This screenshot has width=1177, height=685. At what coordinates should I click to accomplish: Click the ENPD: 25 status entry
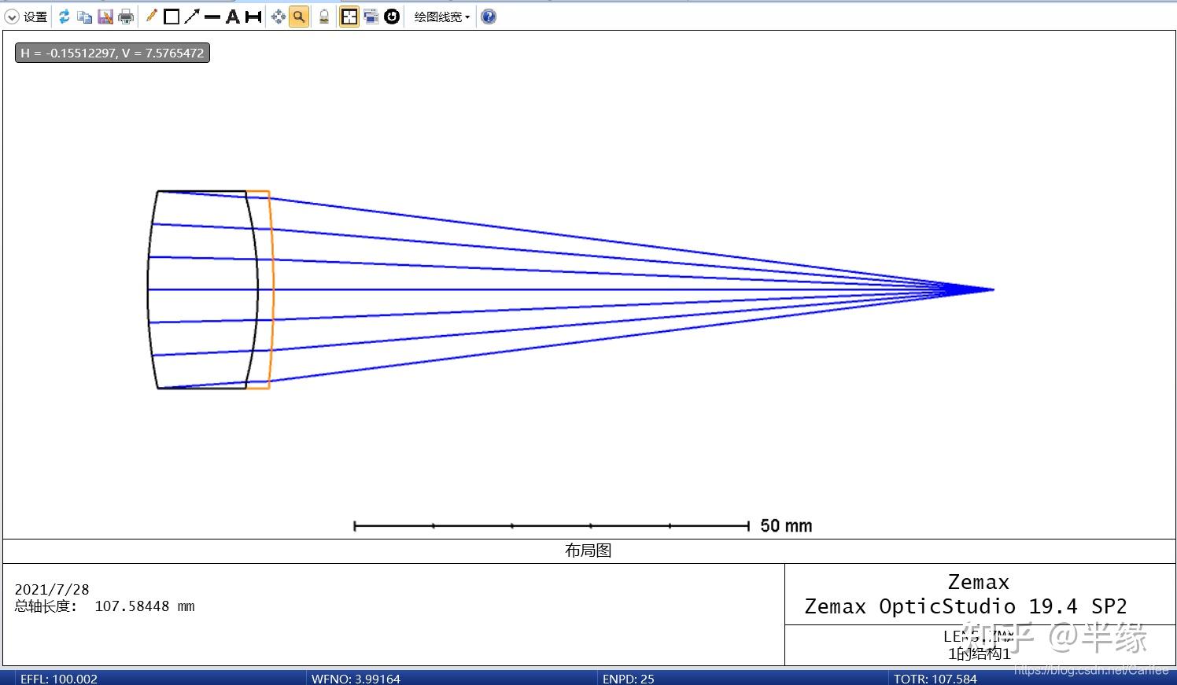pos(629,679)
